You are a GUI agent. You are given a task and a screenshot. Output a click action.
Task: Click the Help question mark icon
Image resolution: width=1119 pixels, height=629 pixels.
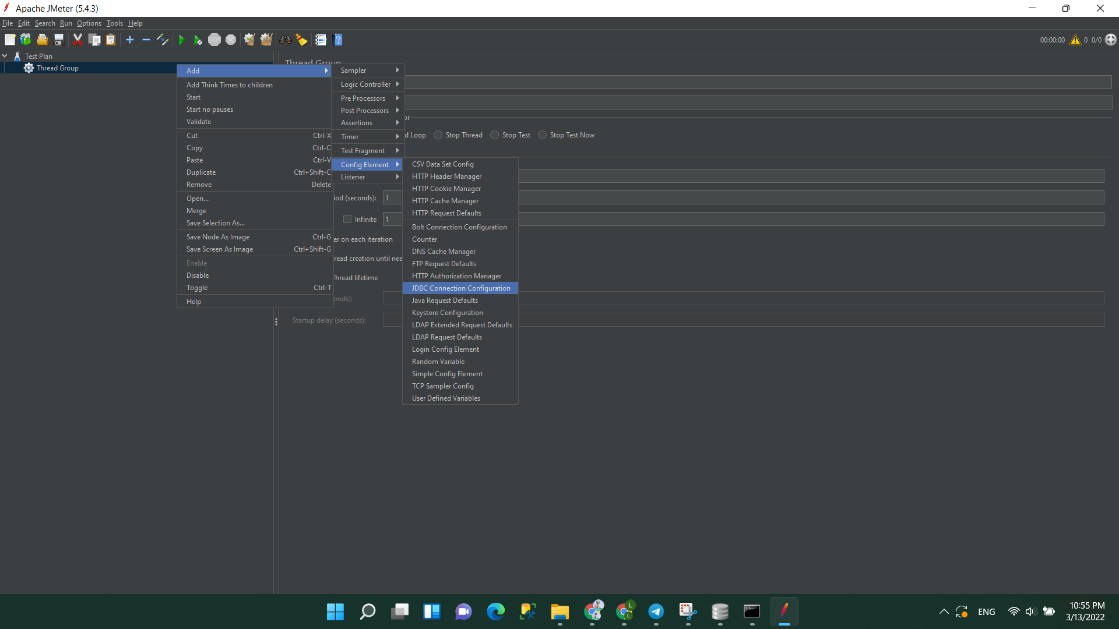point(337,40)
